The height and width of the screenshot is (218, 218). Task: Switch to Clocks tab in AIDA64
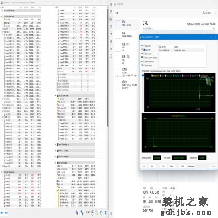pos(168,71)
